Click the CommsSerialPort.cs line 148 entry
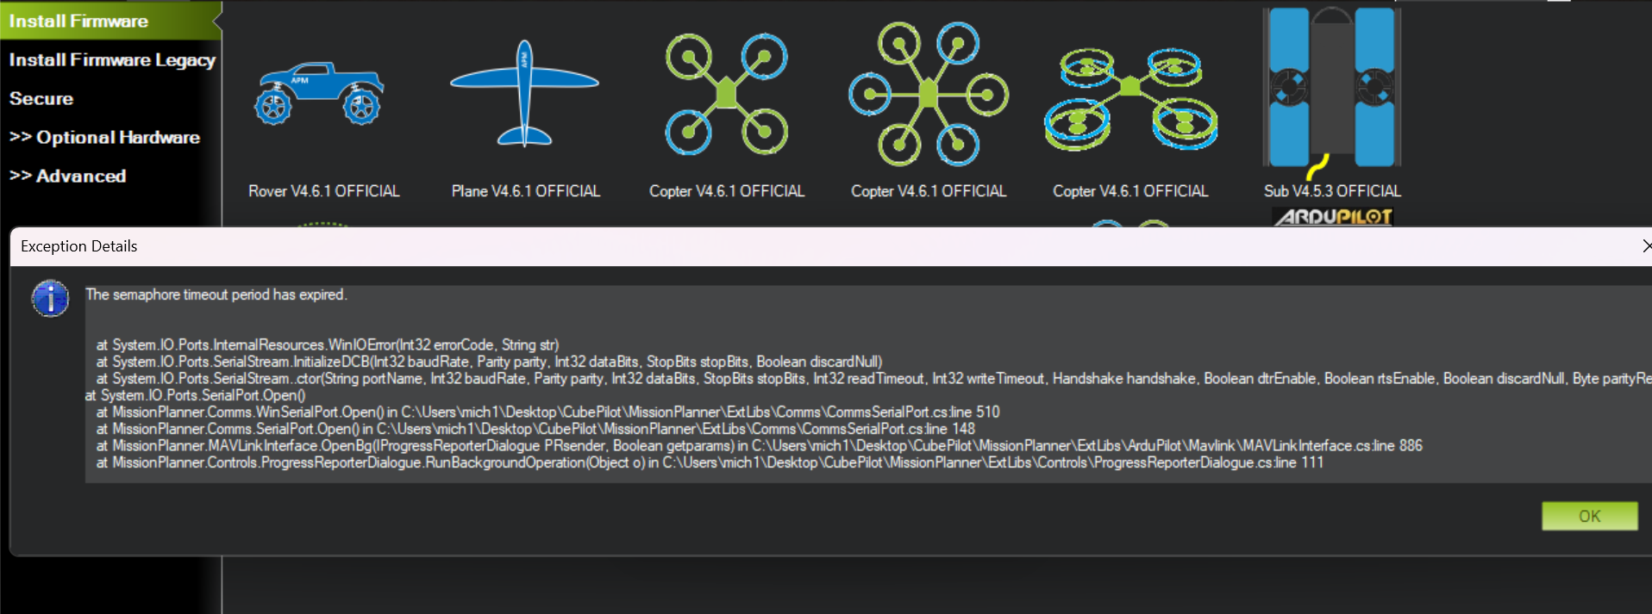This screenshot has height=614, width=1652. pyautogui.click(x=535, y=429)
